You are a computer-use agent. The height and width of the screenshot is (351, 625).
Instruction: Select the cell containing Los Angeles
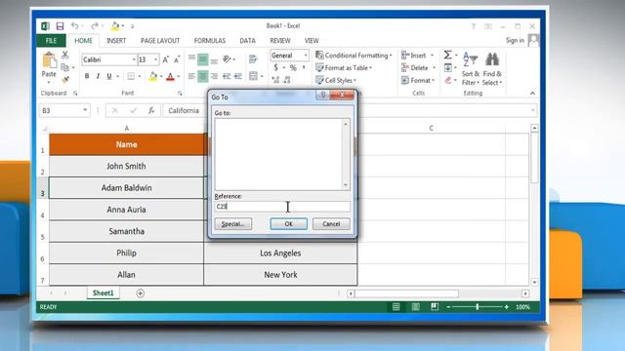tap(280, 253)
